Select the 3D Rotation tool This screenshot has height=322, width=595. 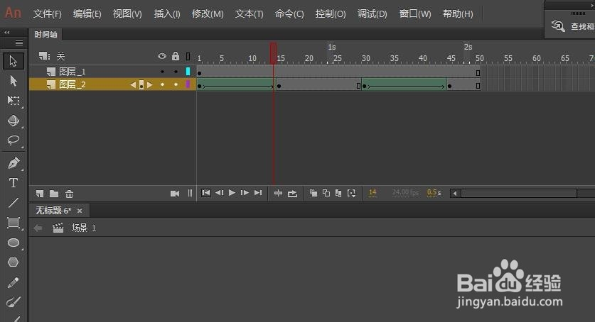[14, 121]
